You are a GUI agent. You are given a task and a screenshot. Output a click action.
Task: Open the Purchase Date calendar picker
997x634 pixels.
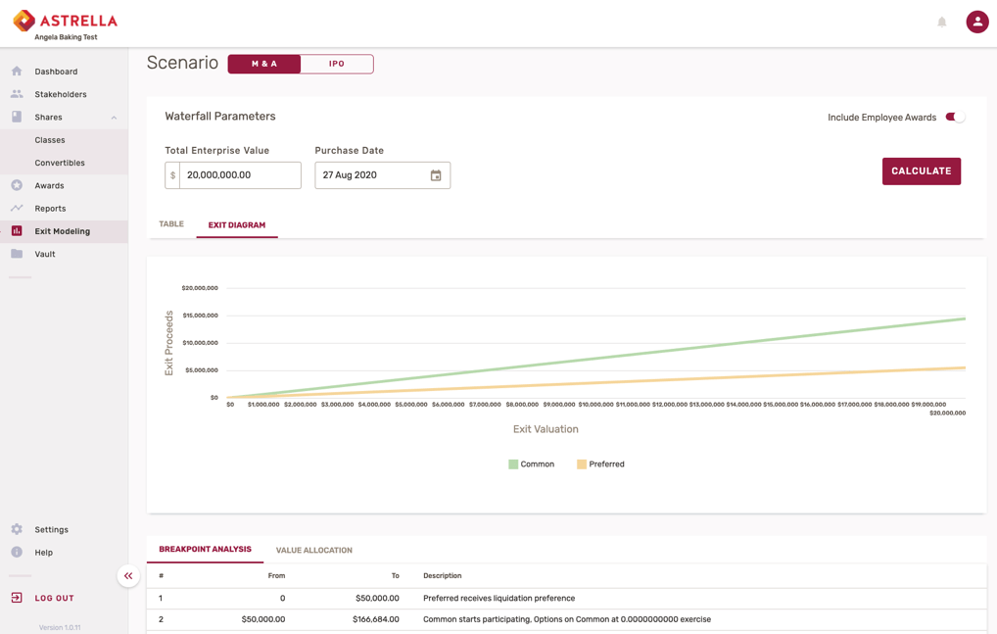[436, 175]
